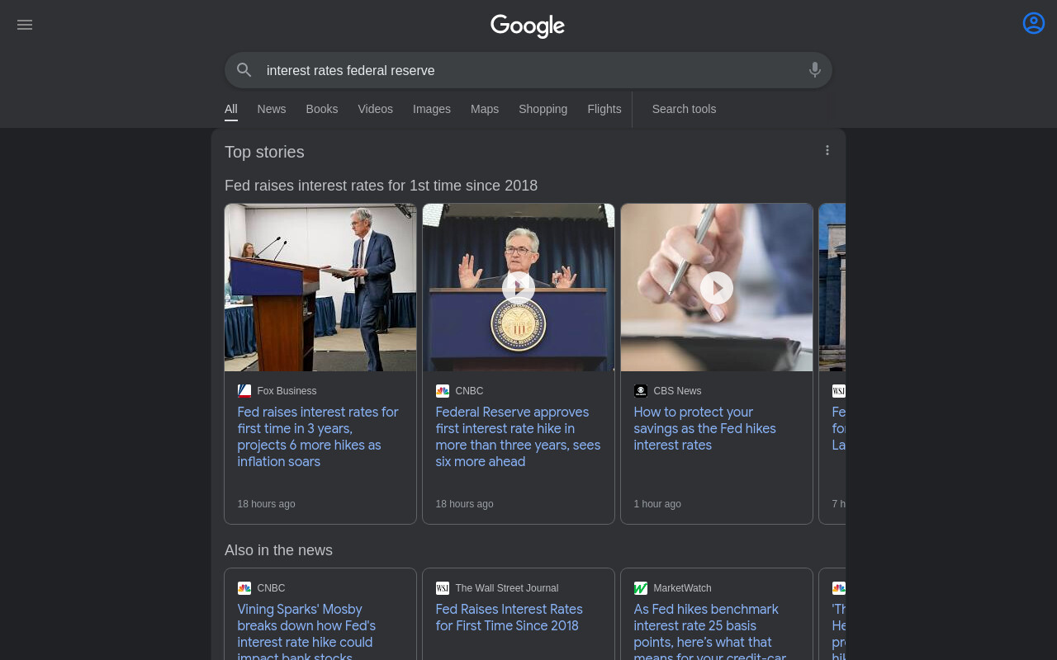Click 'CBS News' source label
The width and height of the screenshot is (1057, 660).
pos(678,391)
